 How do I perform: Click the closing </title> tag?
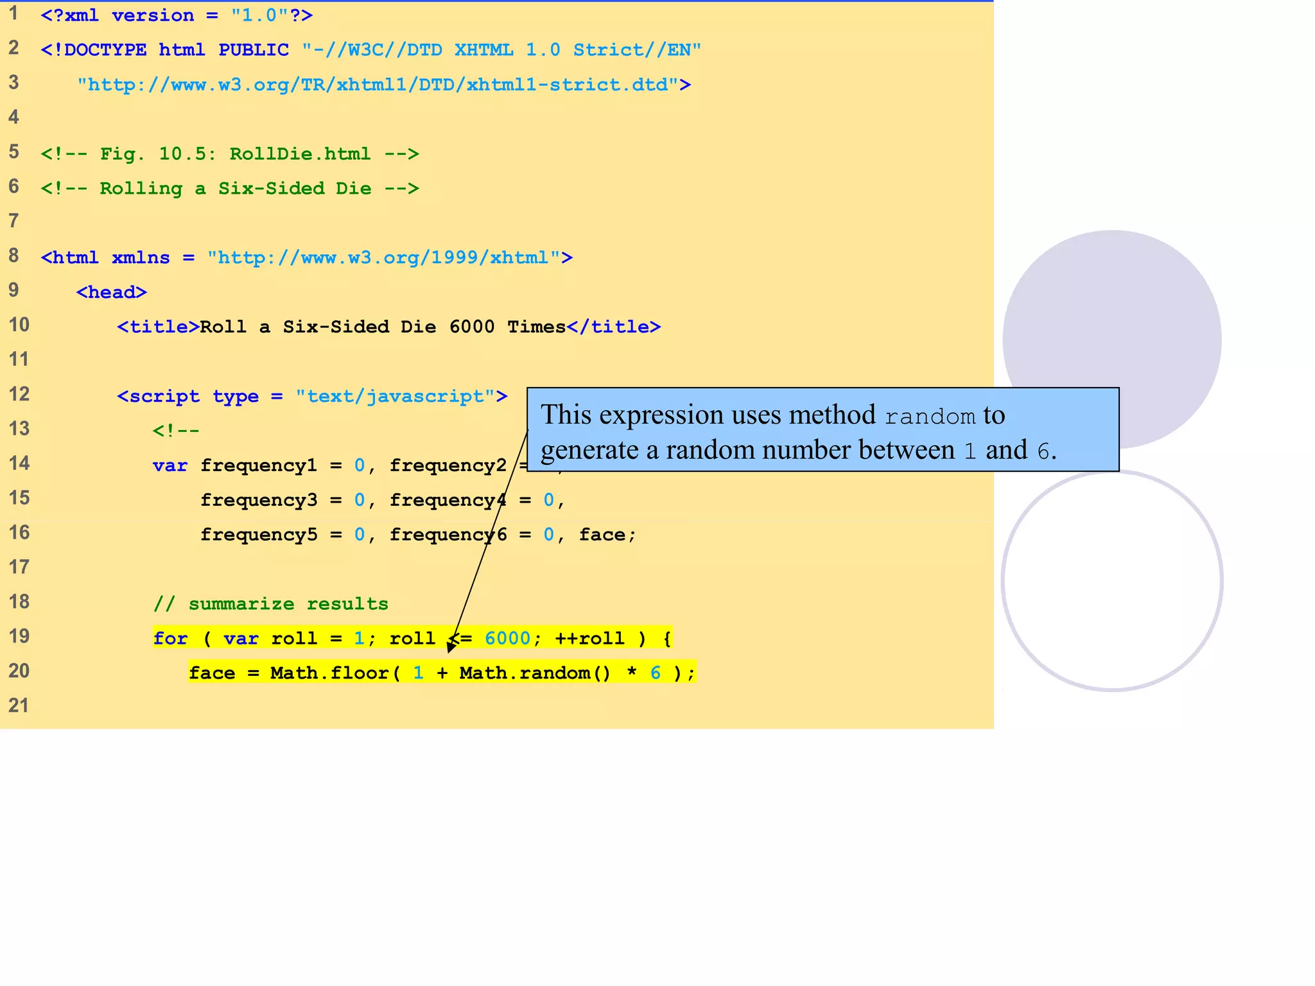[613, 327]
